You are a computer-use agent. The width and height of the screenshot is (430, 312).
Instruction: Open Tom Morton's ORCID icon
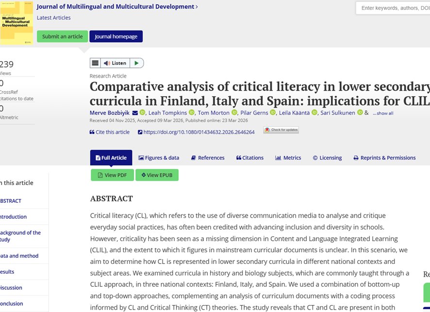[234, 113]
